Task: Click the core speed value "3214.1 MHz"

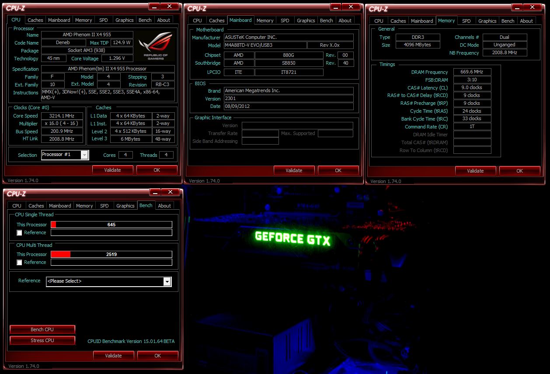Action: [62, 116]
